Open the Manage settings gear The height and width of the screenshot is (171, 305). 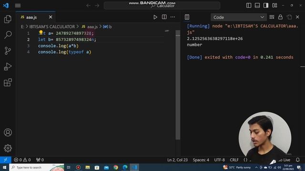point(8,148)
